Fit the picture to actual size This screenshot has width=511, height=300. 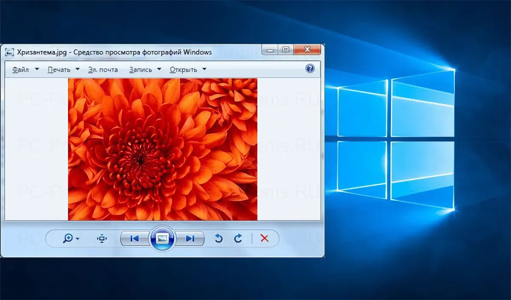102,239
